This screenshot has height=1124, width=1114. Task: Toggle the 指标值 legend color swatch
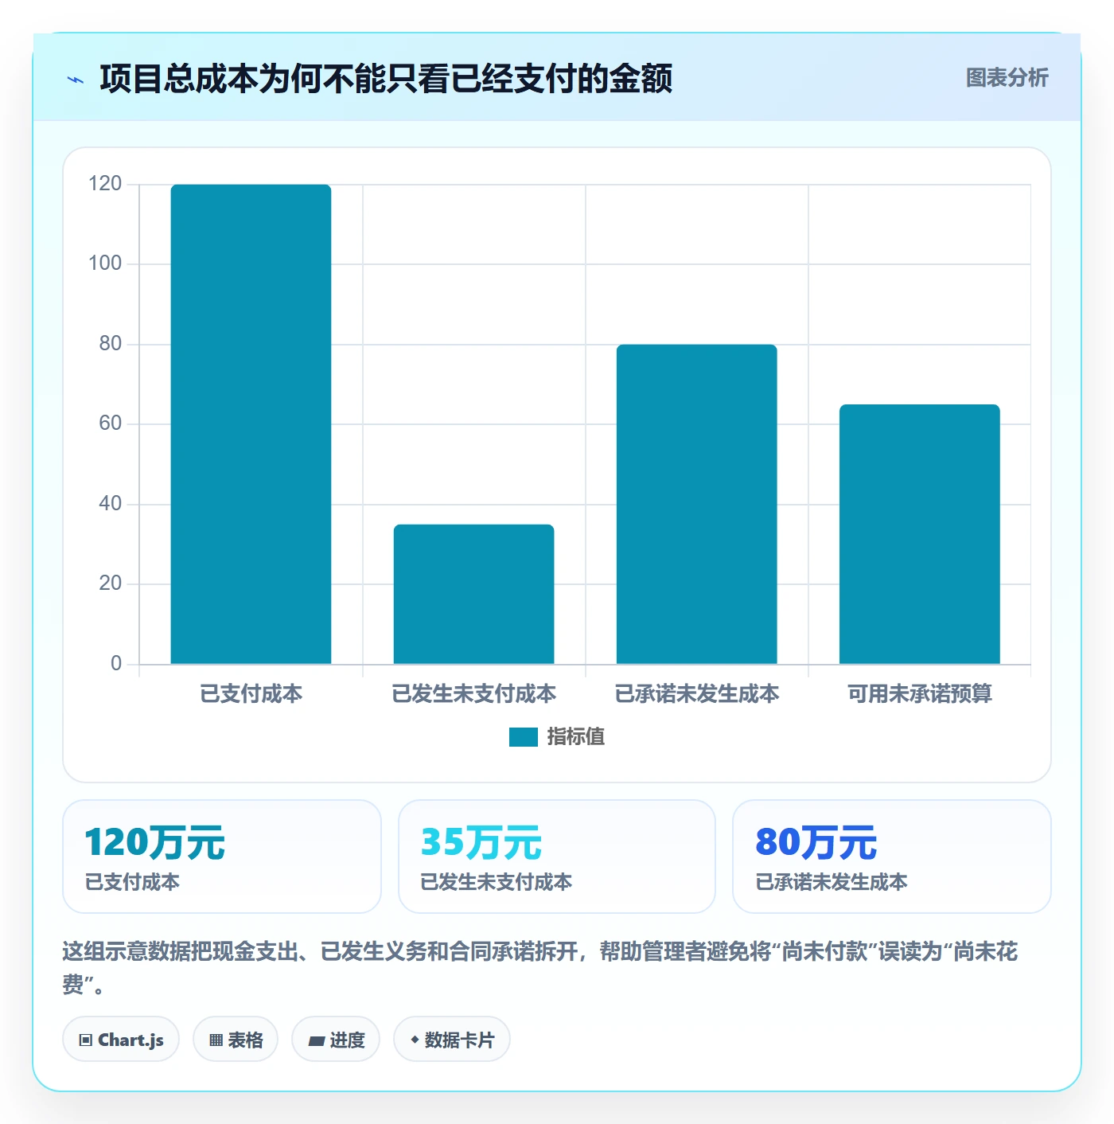[x=523, y=737]
